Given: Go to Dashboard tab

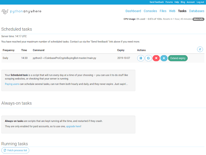Looking at the screenshot, I should click(x=133, y=11).
